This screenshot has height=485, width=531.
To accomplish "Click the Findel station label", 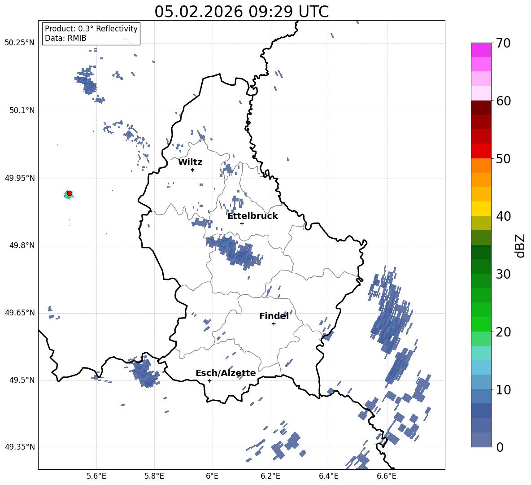I will tap(274, 316).
